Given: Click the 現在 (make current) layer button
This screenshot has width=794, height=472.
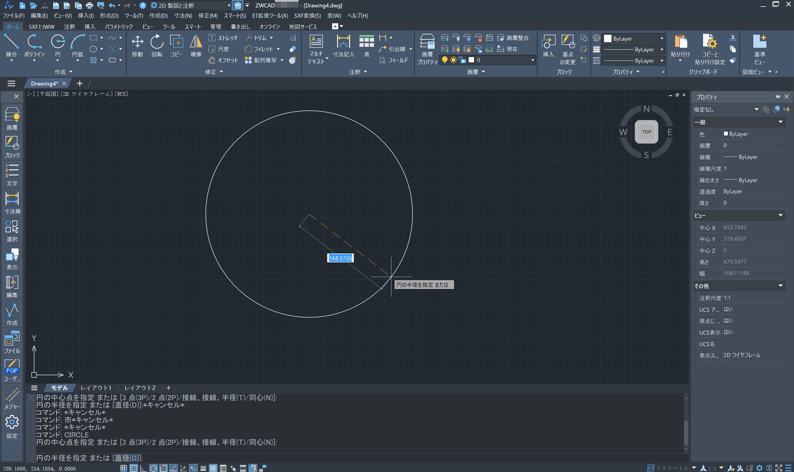Looking at the screenshot, I should coord(508,49).
